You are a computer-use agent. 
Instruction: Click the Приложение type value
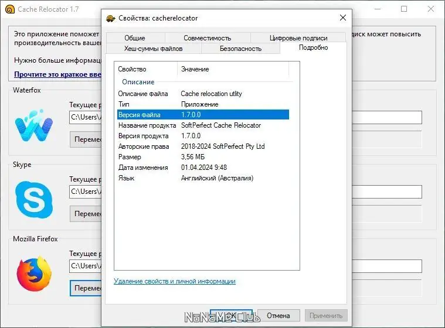(x=199, y=104)
